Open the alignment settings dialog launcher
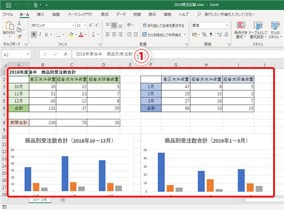 pyautogui.click(x=187, y=44)
